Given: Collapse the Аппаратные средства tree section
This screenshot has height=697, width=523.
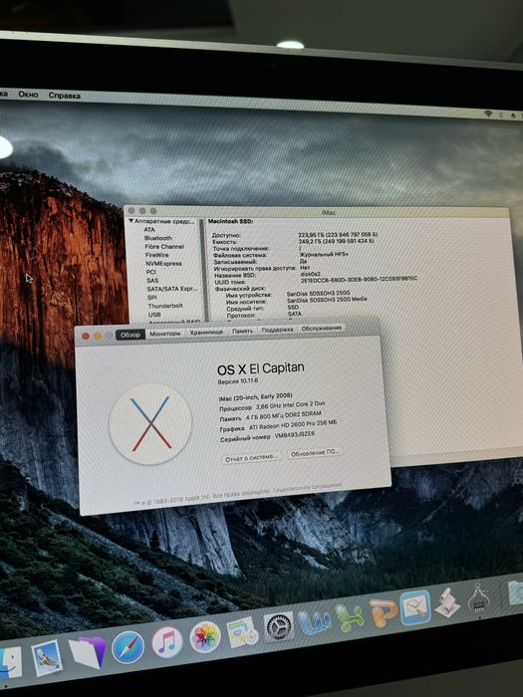Looking at the screenshot, I should click(x=131, y=220).
